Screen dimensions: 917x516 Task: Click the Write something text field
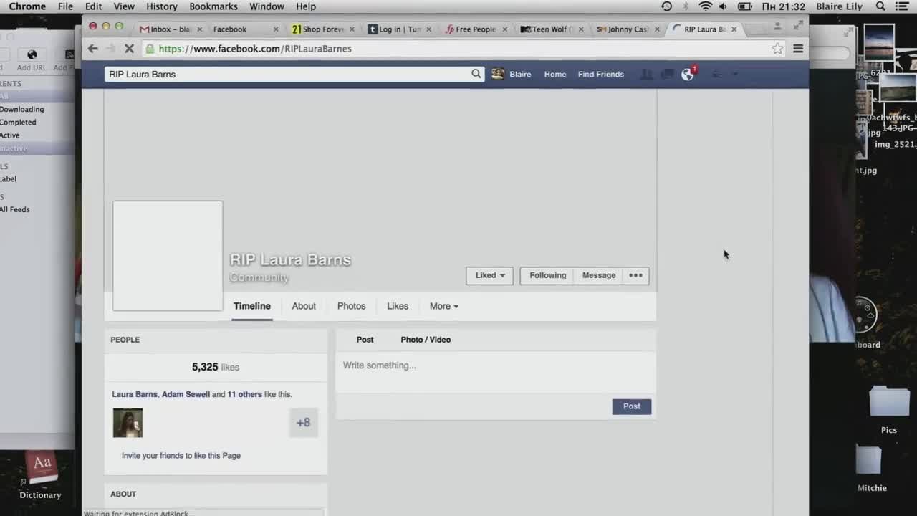(496, 372)
